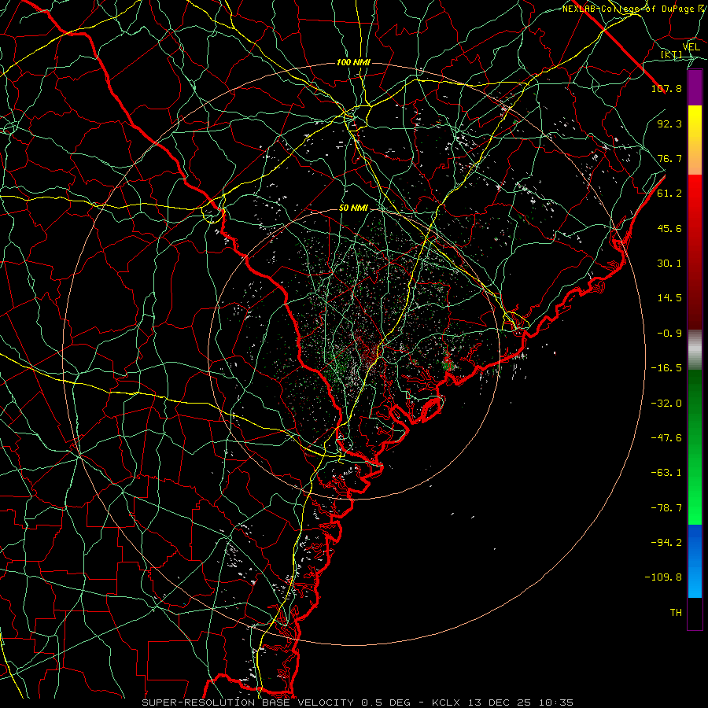
Task: Click the 45.6 velocity scale value
Action: 669,228
